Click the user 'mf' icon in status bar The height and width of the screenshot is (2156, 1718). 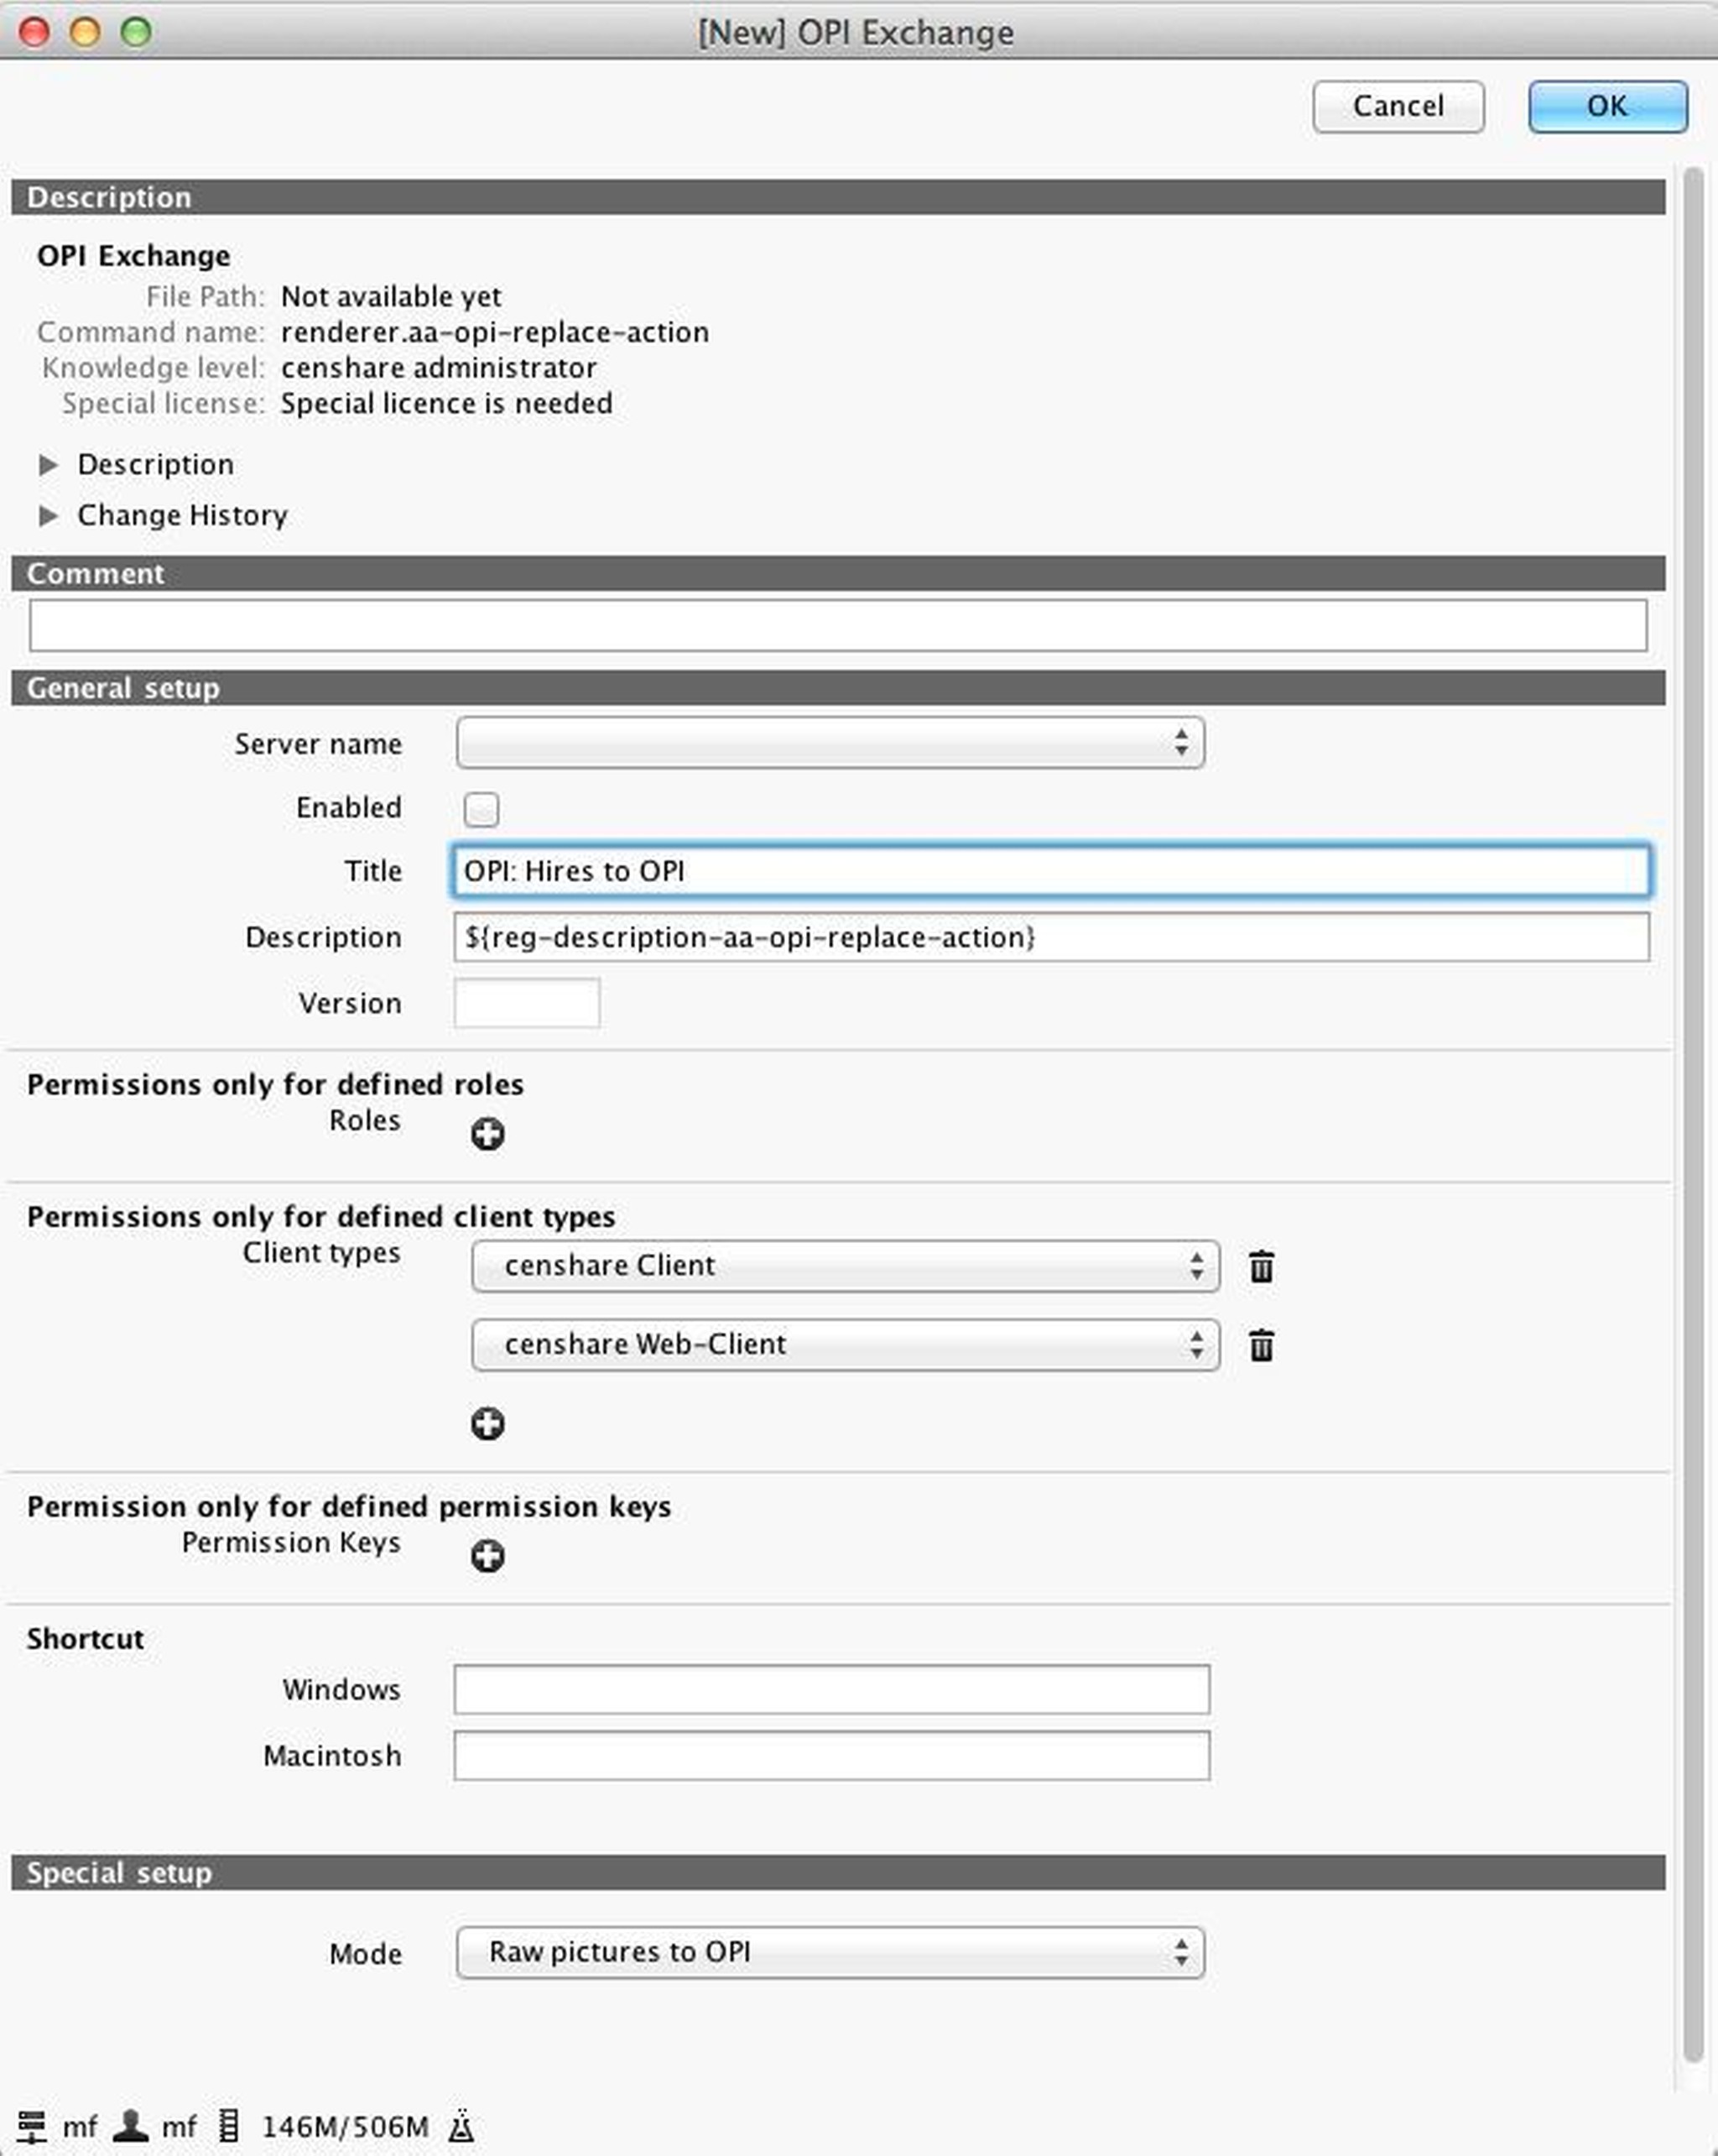[130, 2125]
